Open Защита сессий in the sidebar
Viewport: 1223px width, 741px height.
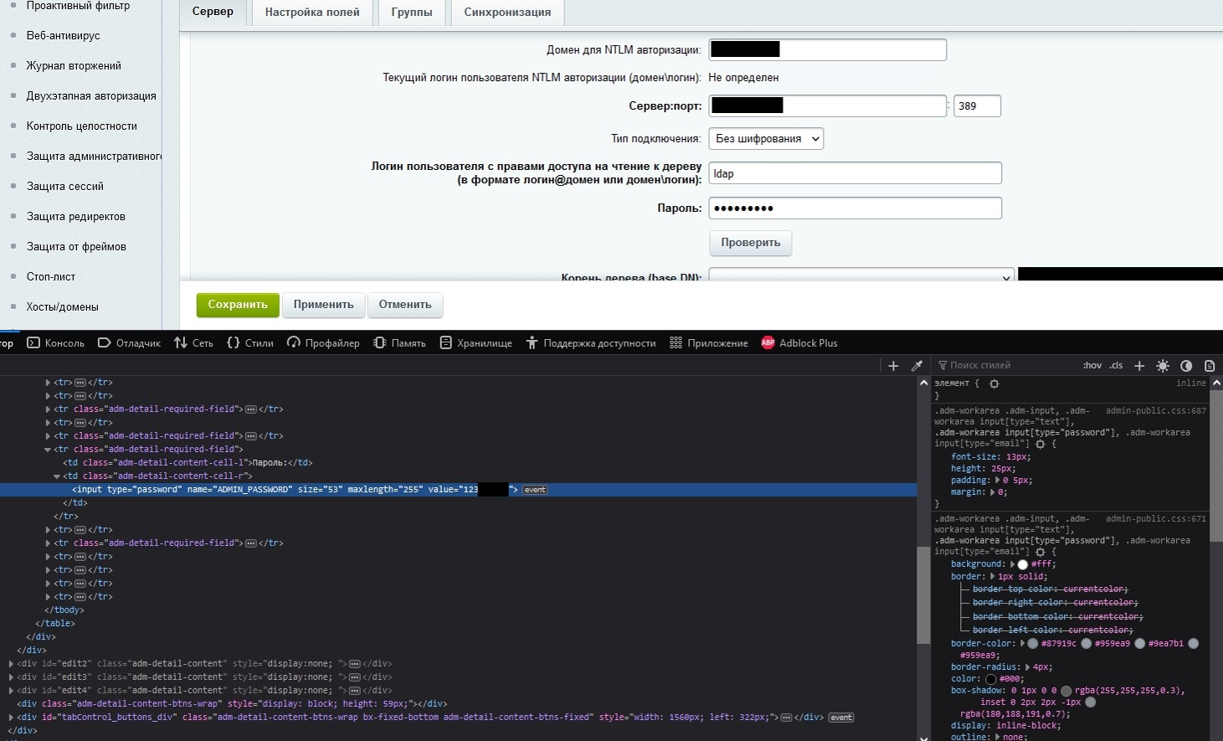click(65, 187)
